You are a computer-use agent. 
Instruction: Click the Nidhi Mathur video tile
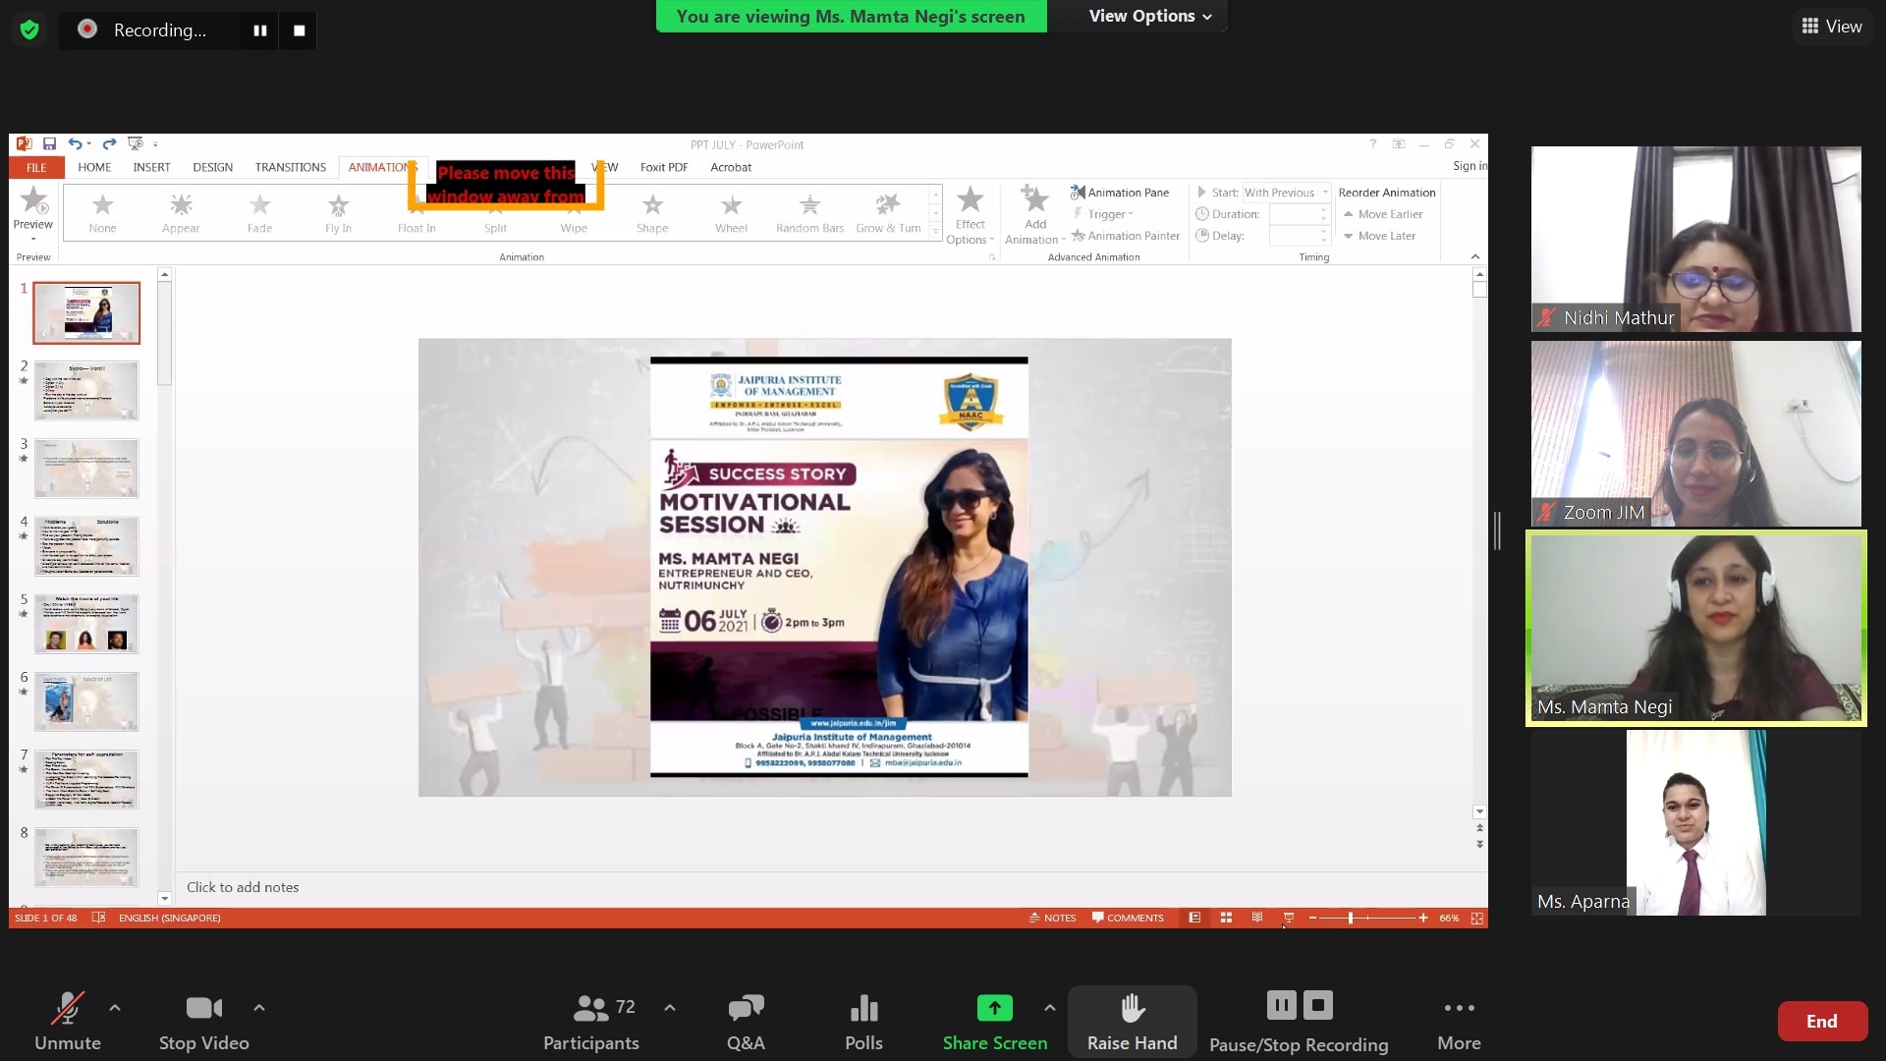tap(1695, 239)
